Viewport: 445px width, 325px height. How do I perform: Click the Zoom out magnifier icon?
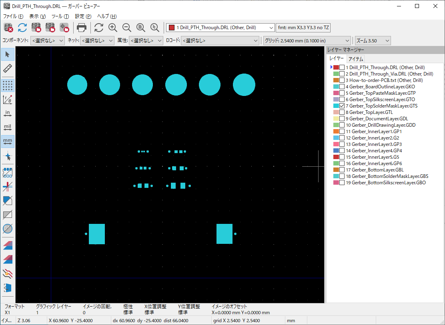pos(127,28)
